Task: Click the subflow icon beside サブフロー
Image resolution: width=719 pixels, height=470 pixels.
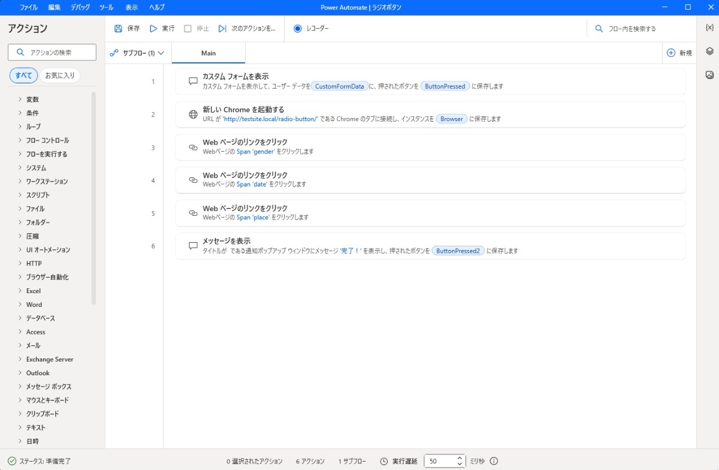Action: [114, 53]
